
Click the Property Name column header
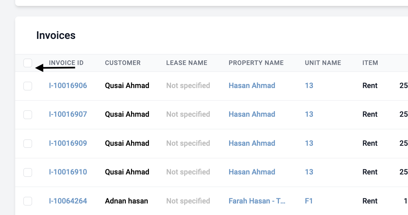(x=256, y=63)
